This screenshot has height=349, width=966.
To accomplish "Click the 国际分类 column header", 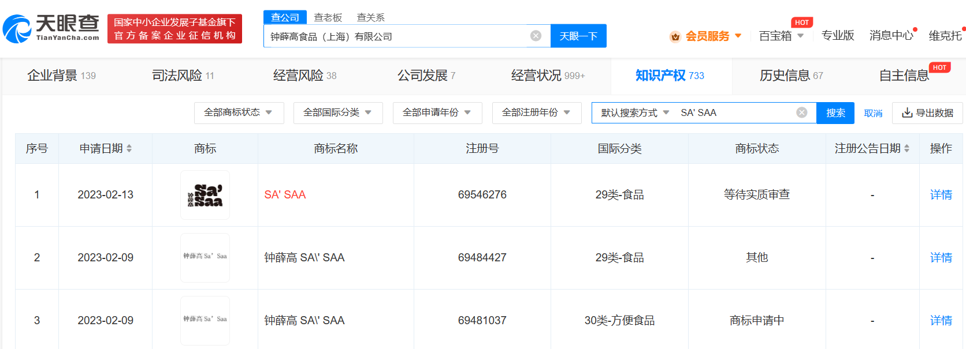I will coord(619,148).
